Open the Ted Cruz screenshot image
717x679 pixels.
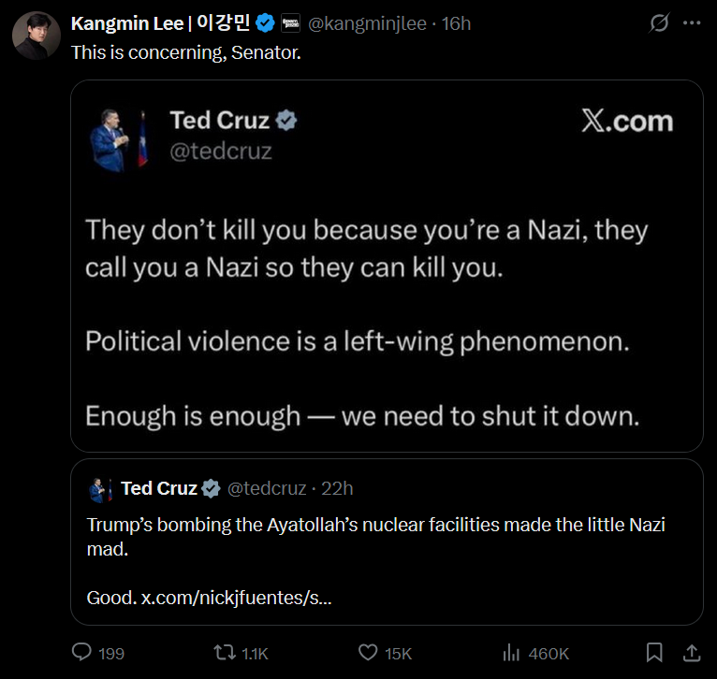point(387,266)
